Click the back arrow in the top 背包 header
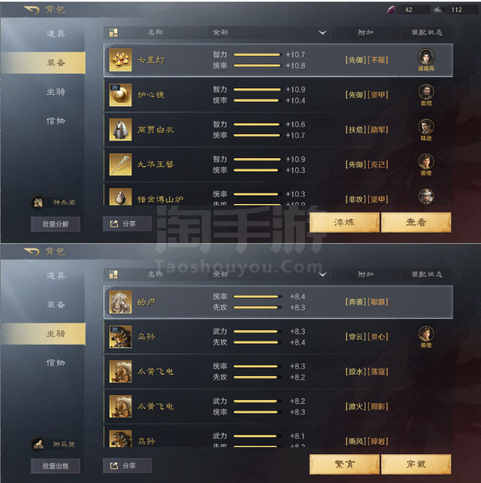The height and width of the screenshot is (483, 481). pyautogui.click(x=32, y=10)
